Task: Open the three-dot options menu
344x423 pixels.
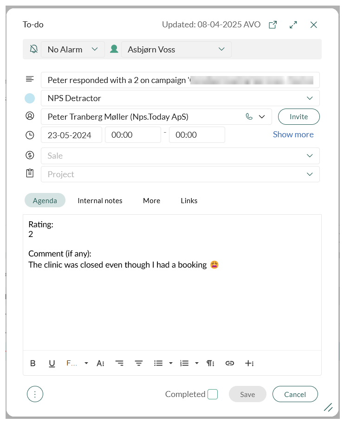Action: point(35,394)
